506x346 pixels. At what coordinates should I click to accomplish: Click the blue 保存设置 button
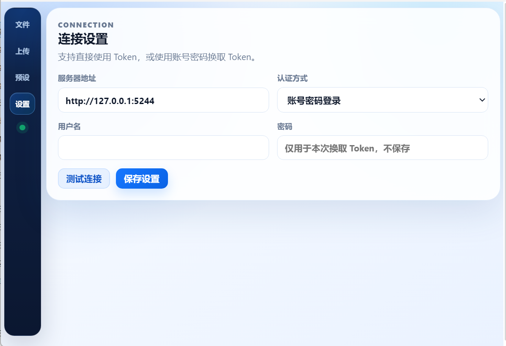pyautogui.click(x=142, y=178)
